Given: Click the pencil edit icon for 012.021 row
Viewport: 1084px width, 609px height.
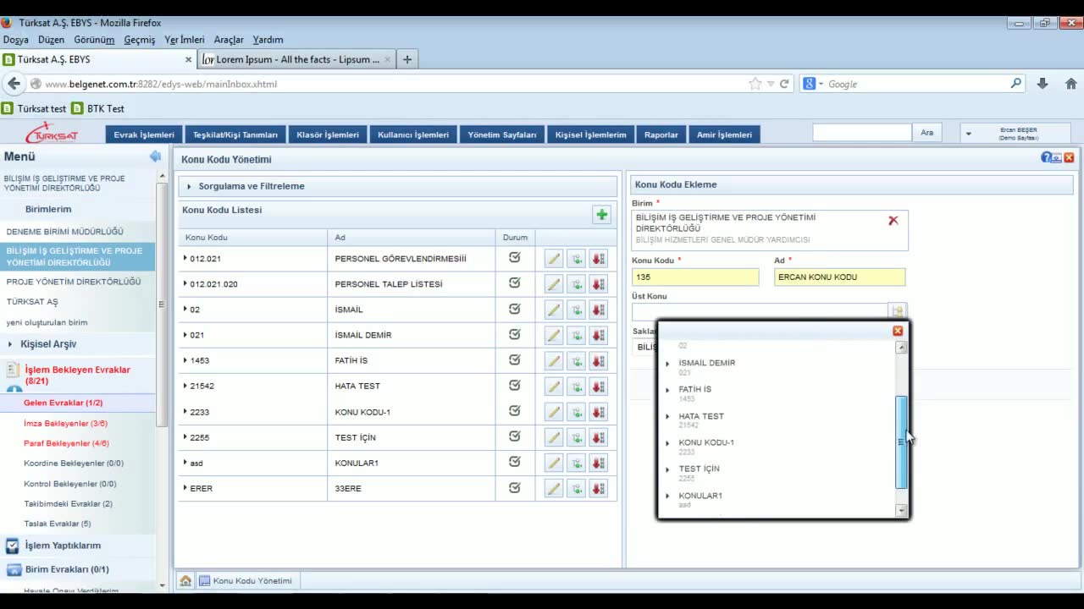Looking at the screenshot, I should click(x=553, y=259).
